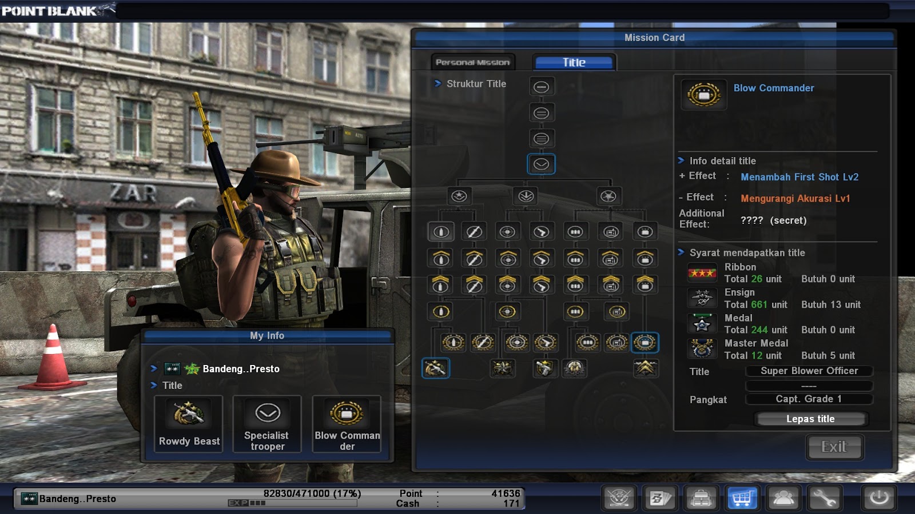
Task: Select the highlighted rifle emblem master title
Action: coord(436,368)
